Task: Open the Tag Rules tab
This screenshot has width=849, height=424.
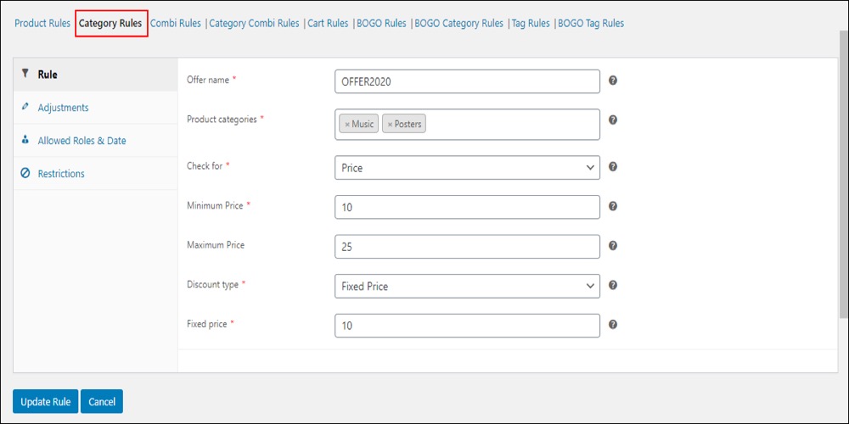Action: (531, 23)
